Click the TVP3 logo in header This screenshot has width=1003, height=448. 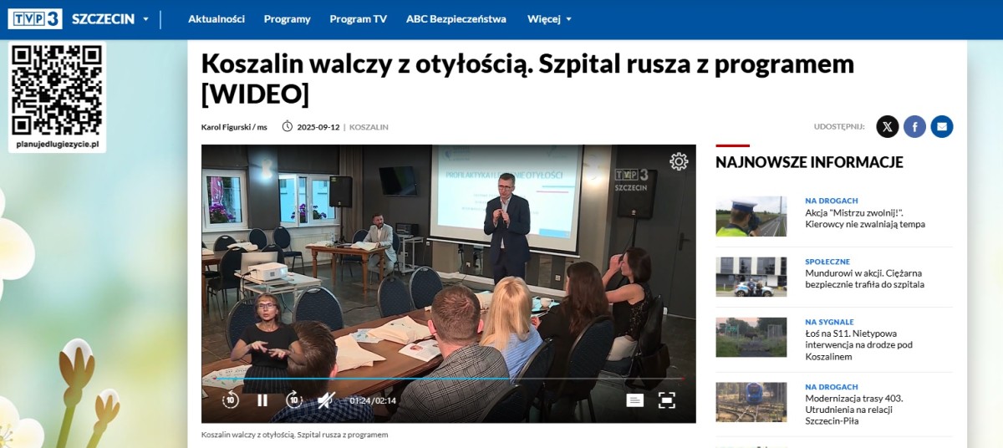click(x=35, y=18)
